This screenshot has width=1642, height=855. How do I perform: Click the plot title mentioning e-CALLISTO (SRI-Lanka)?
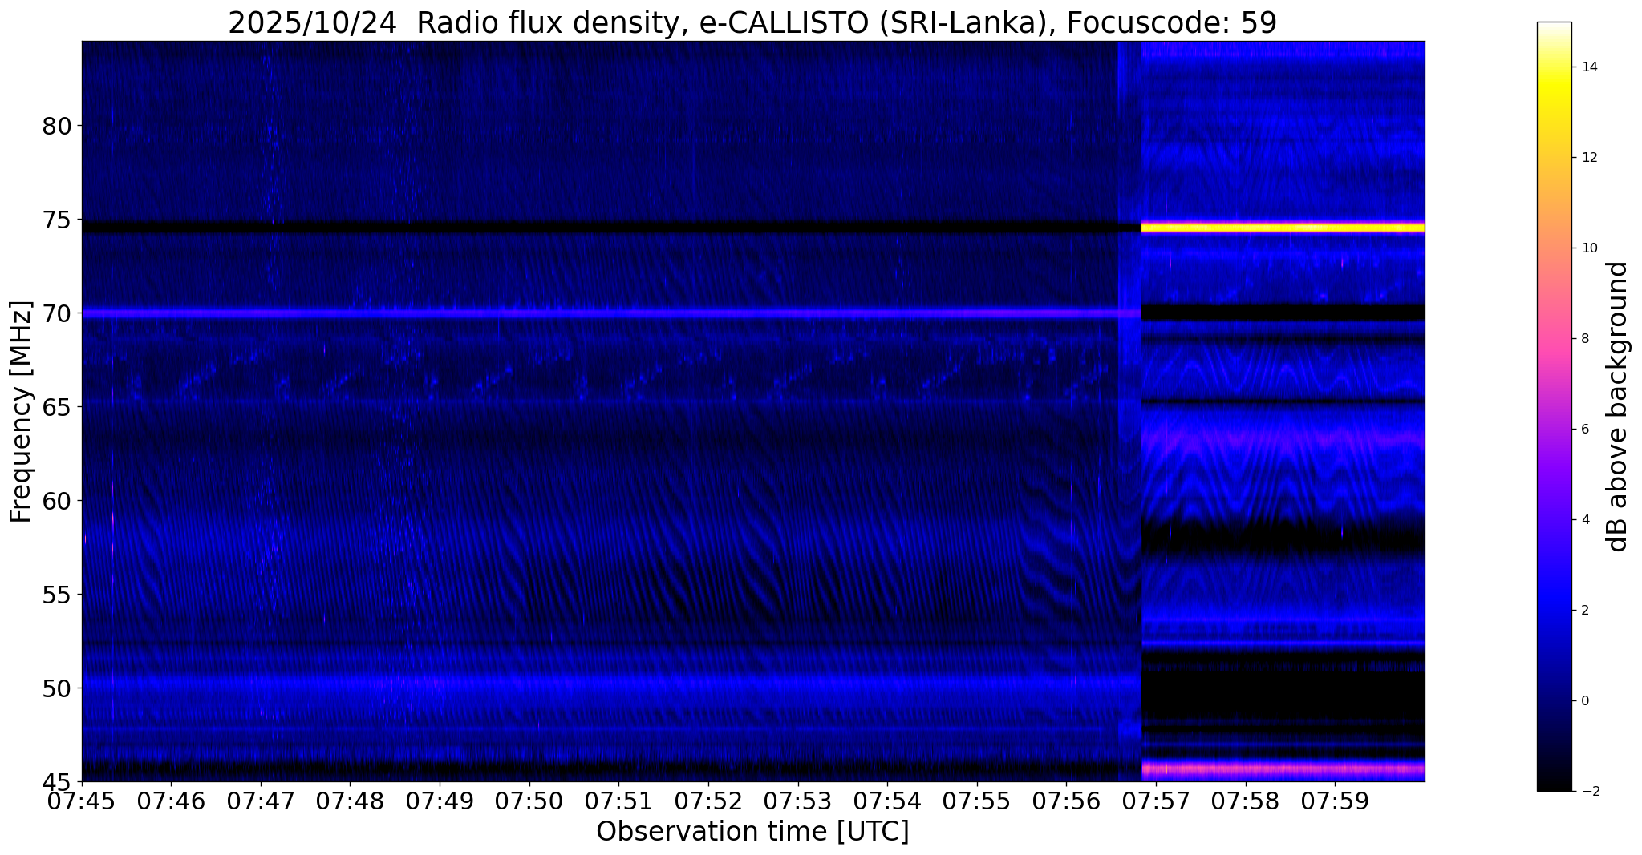point(752,22)
